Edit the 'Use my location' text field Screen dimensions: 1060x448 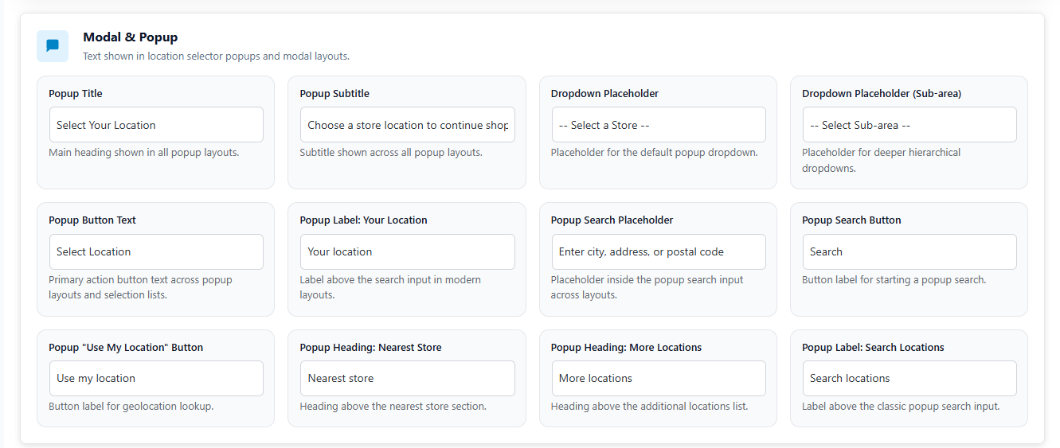156,378
